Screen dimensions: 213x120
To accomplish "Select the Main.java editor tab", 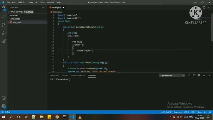I will (57, 7).
